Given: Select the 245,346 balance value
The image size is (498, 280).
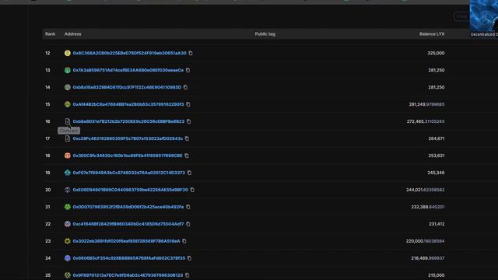Looking at the screenshot, I should click(x=436, y=173).
